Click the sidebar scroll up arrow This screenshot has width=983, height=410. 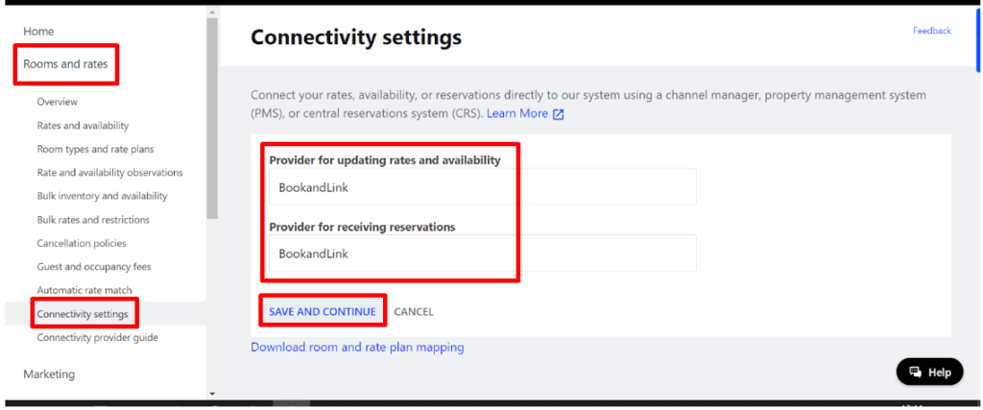coord(212,12)
